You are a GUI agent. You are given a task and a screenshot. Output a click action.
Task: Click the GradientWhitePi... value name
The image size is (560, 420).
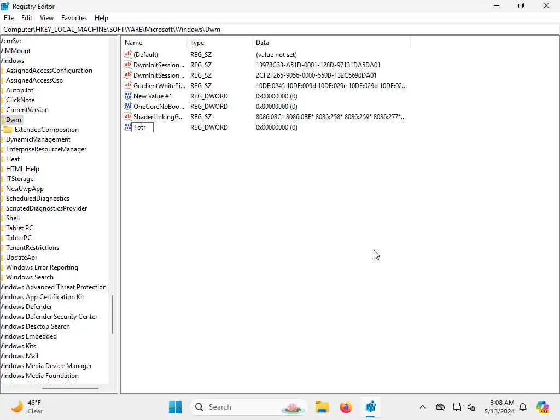159,85
